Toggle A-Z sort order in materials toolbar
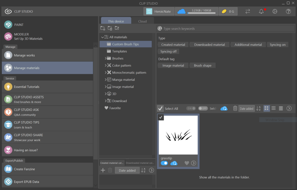297x190 pixels. [259, 108]
